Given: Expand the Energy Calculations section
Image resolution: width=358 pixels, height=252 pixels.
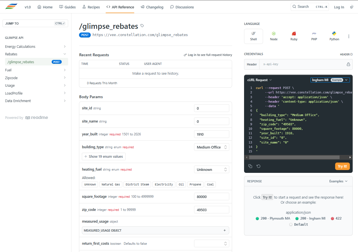Looking at the screenshot, I should coord(35,46).
